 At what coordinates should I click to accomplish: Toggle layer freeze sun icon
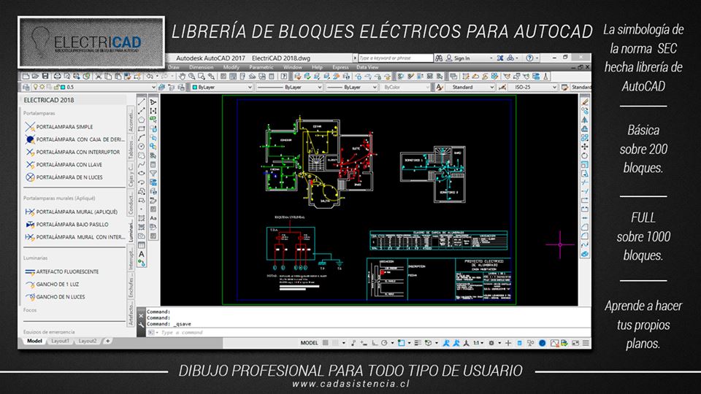coord(42,87)
